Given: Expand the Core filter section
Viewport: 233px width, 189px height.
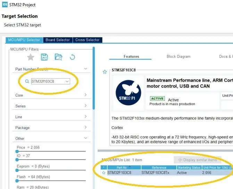Looking at the screenshot, I should (x=85, y=95).
